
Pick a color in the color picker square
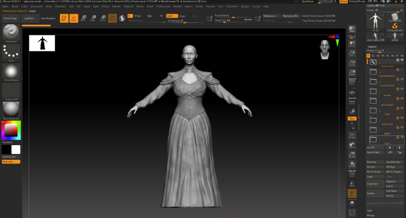[11, 130]
